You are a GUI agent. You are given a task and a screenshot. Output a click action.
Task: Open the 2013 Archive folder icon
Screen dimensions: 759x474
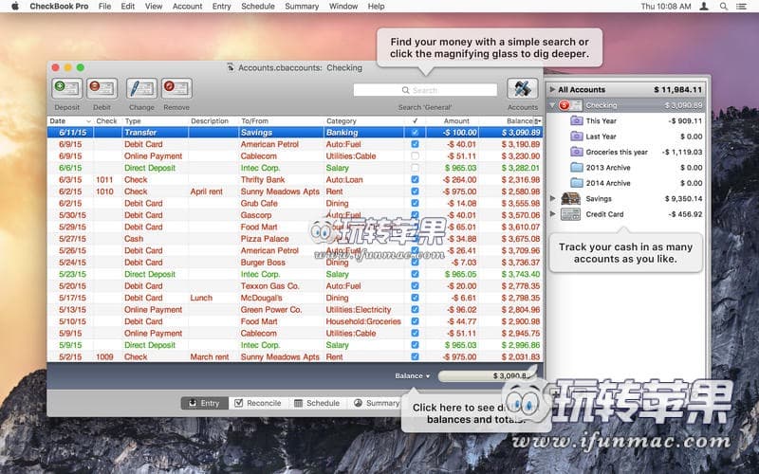point(576,168)
